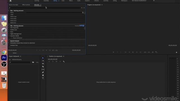Viewport: 180px width, 101px height.
Task: Click the Lift button in Program monitor
Action: [145, 52]
